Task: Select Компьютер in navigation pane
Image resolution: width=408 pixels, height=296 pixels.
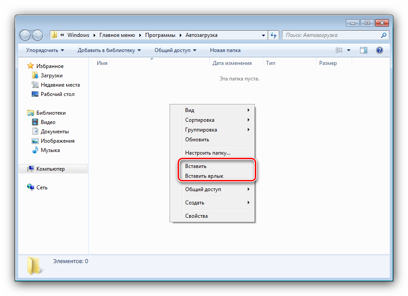Action: [50, 169]
